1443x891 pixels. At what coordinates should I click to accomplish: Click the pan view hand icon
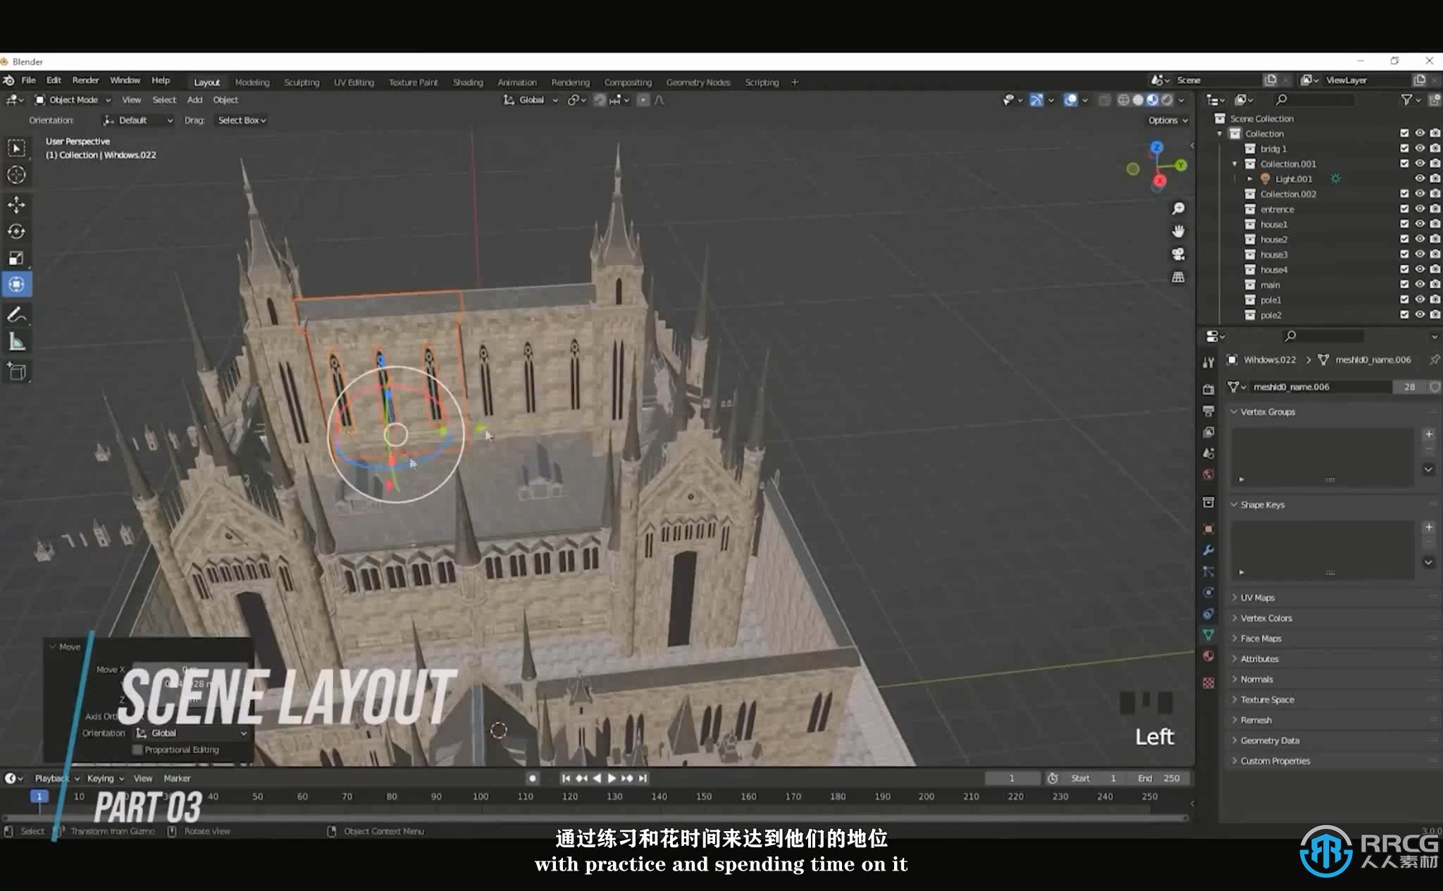coord(1178,231)
